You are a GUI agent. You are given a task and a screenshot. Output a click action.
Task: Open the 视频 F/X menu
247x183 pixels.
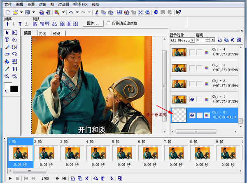tap(80, 5)
